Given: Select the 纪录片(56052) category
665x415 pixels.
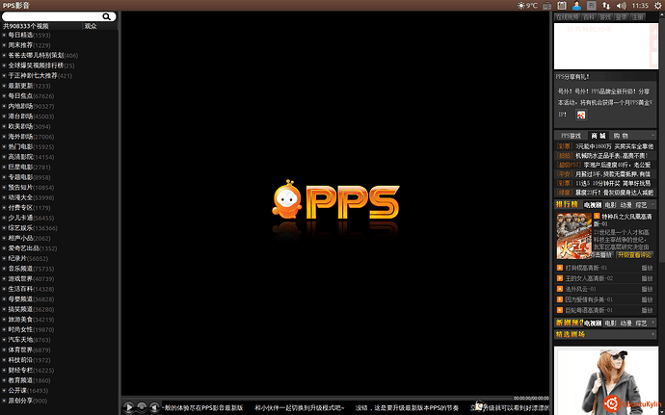Looking at the screenshot, I should click(x=28, y=259).
